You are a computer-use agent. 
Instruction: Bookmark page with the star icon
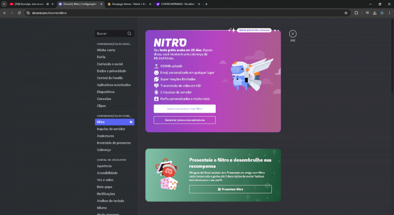click(346, 13)
